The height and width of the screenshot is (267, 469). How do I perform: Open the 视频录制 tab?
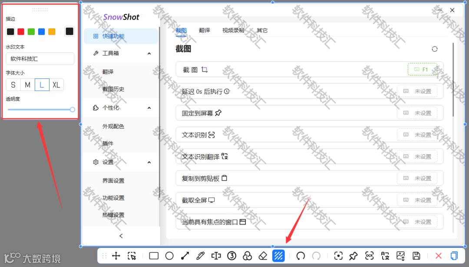233,30
